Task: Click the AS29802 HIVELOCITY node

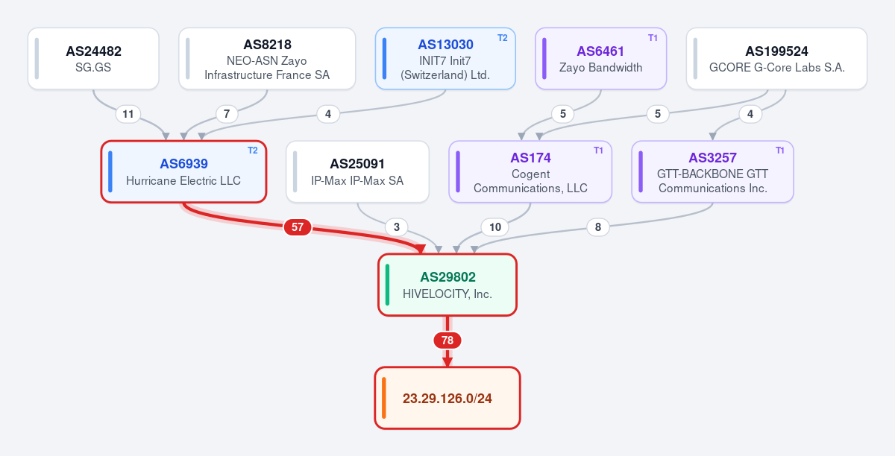Action: click(x=447, y=285)
